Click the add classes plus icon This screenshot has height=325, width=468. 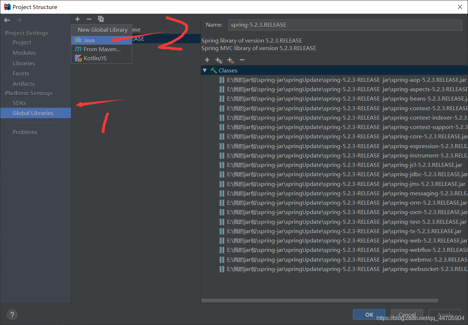coord(207,60)
